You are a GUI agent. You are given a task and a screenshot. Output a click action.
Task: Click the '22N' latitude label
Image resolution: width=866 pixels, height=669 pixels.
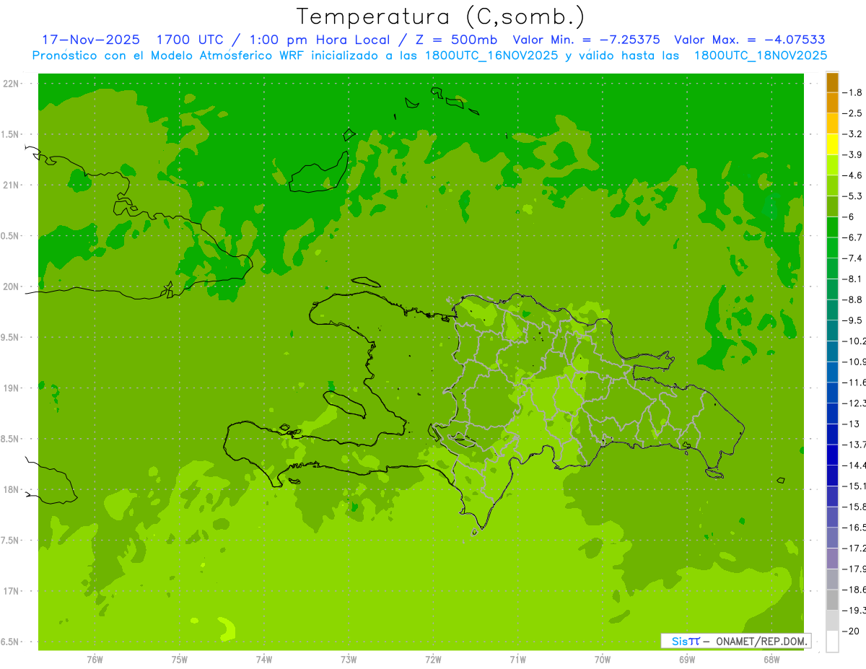[x=12, y=84]
